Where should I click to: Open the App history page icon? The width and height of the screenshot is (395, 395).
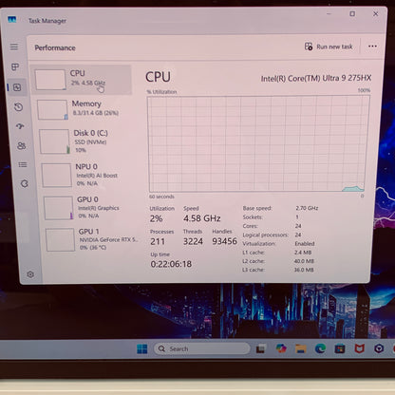[x=18, y=107]
